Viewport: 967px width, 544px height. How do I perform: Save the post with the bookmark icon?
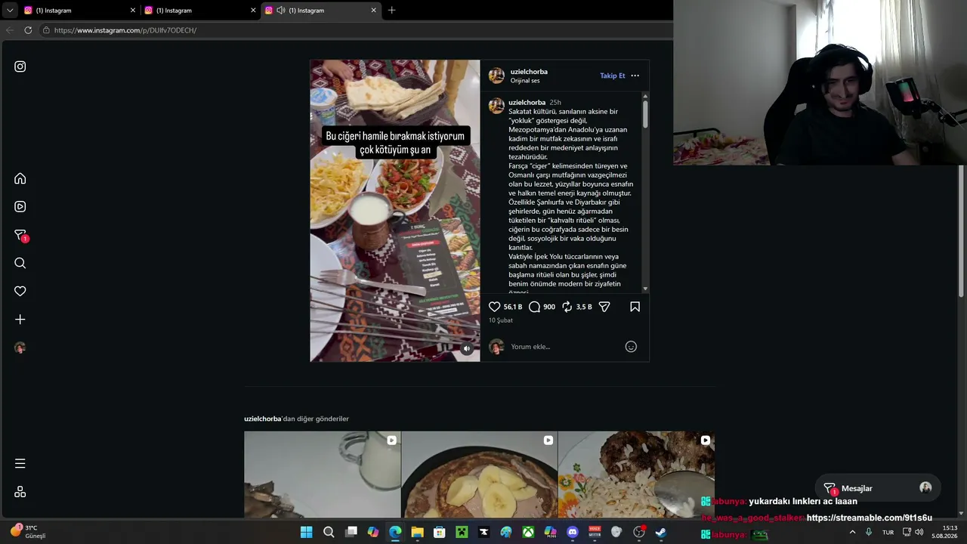[x=635, y=307]
